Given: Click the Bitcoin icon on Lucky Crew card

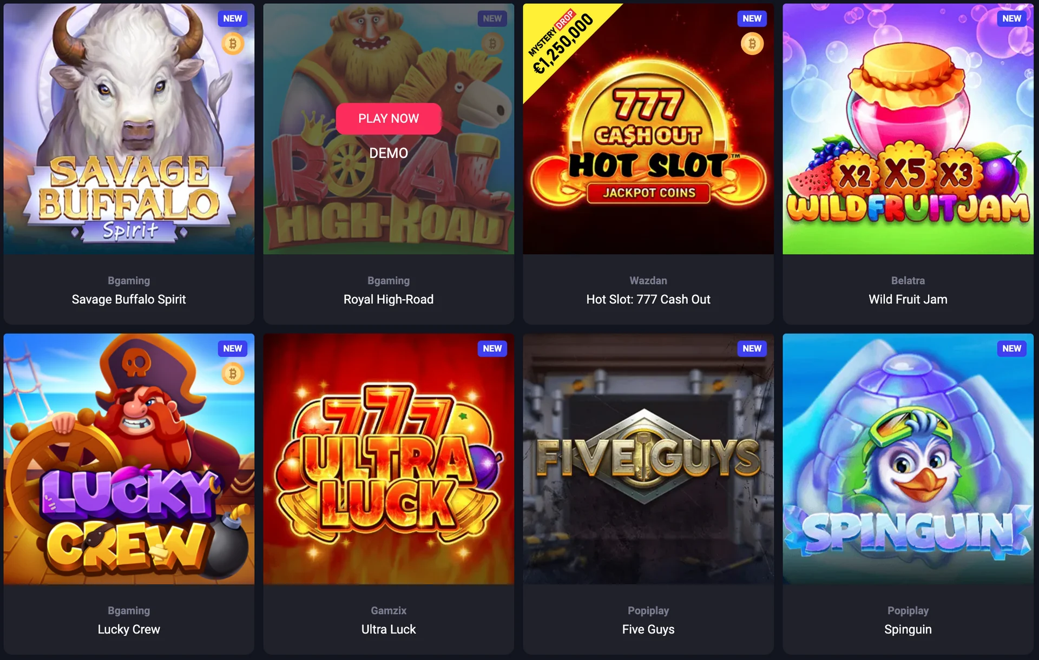Looking at the screenshot, I should pos(233,374).
